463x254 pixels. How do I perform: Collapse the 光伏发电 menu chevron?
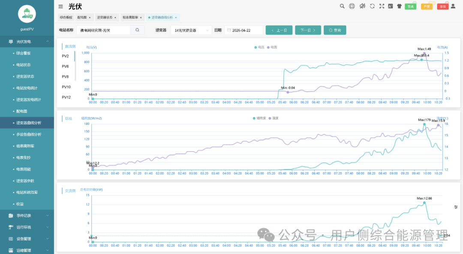pyautogui.click(x=48, y=41)
